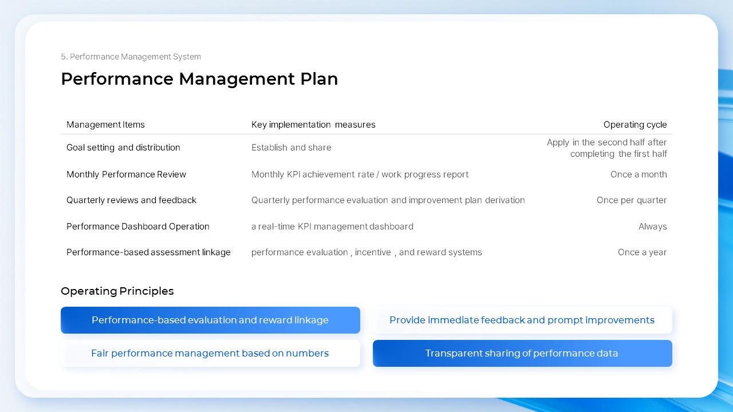The width and height of the screenshot is (733, 412).
Task: Click the 'Monthly Performance Review' table cell
Action: click(x=126, y=174)
